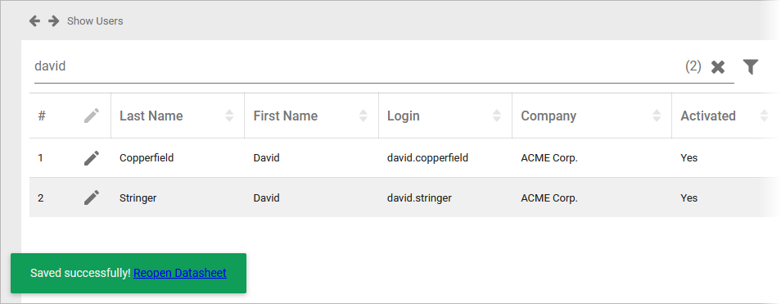Sort by Login column arrows
781x304 pixels.
tap(497, 116)
